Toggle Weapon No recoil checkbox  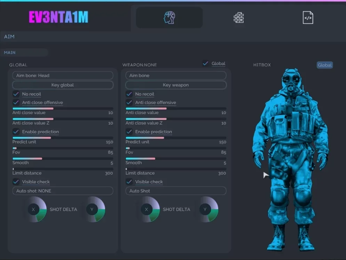tap(129, 94)
